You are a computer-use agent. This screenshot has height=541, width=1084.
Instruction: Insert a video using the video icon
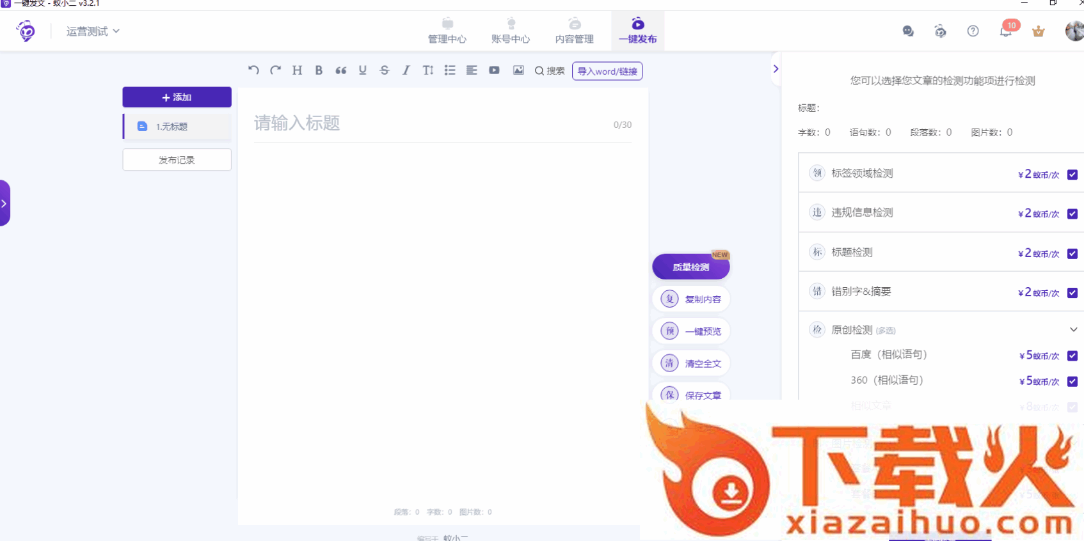[x=494, y=70]
